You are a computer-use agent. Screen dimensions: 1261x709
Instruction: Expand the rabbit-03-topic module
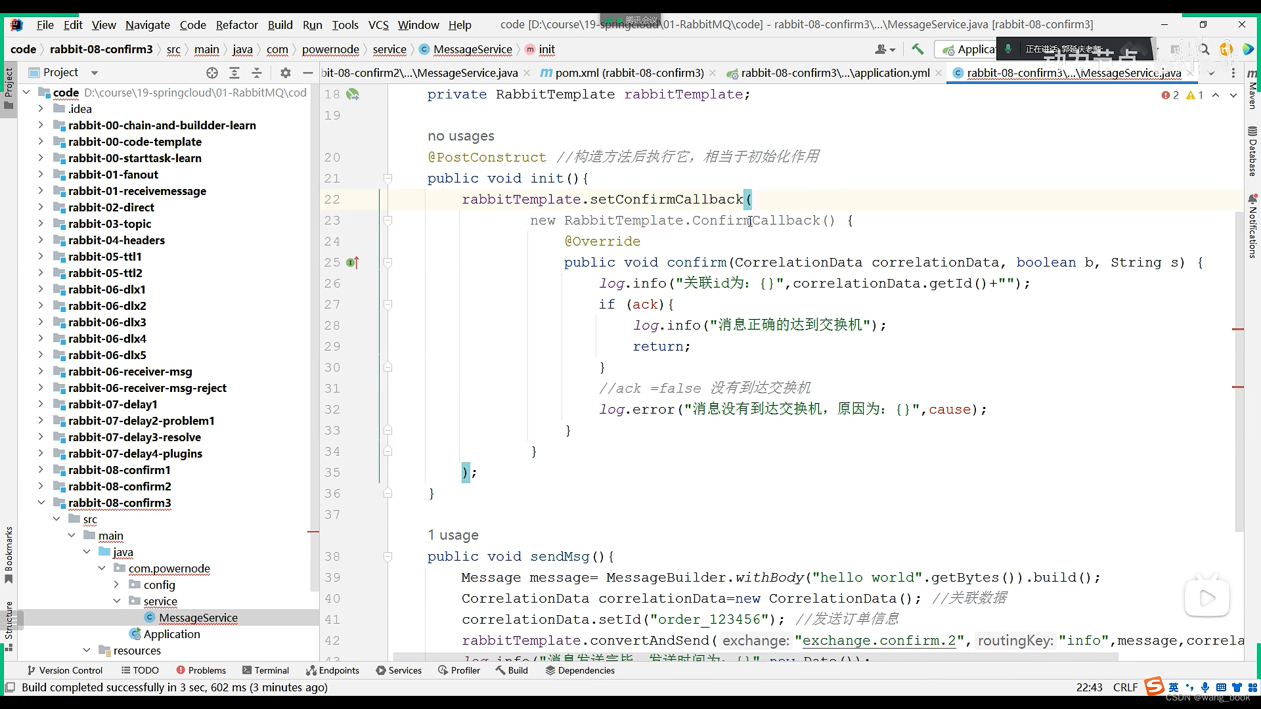(41, 224)
